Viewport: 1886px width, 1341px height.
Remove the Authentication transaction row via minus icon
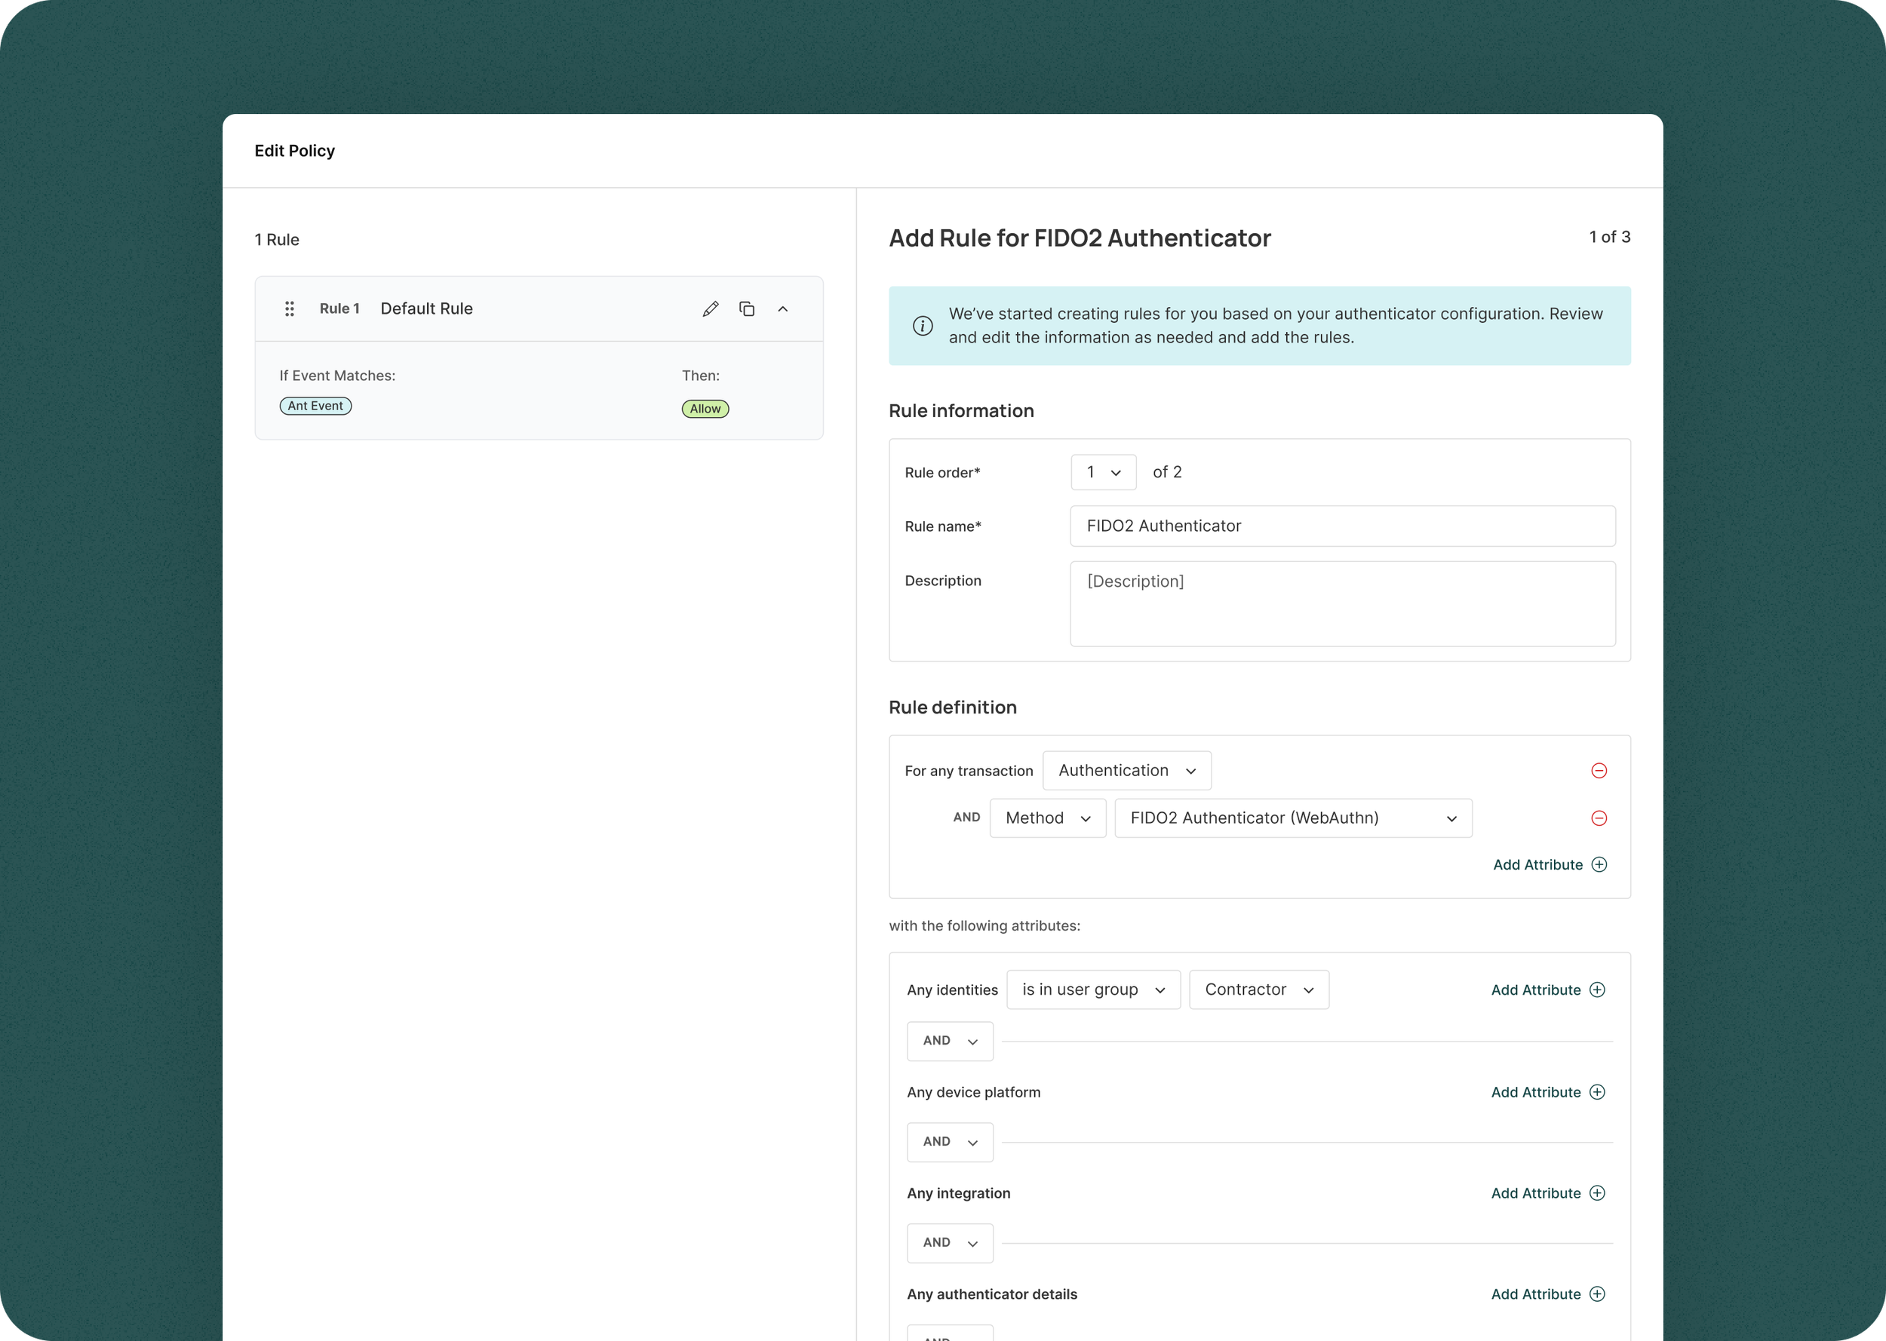[x=1599, y=770]
